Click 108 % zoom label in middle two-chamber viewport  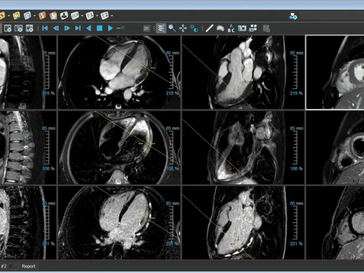297,168
